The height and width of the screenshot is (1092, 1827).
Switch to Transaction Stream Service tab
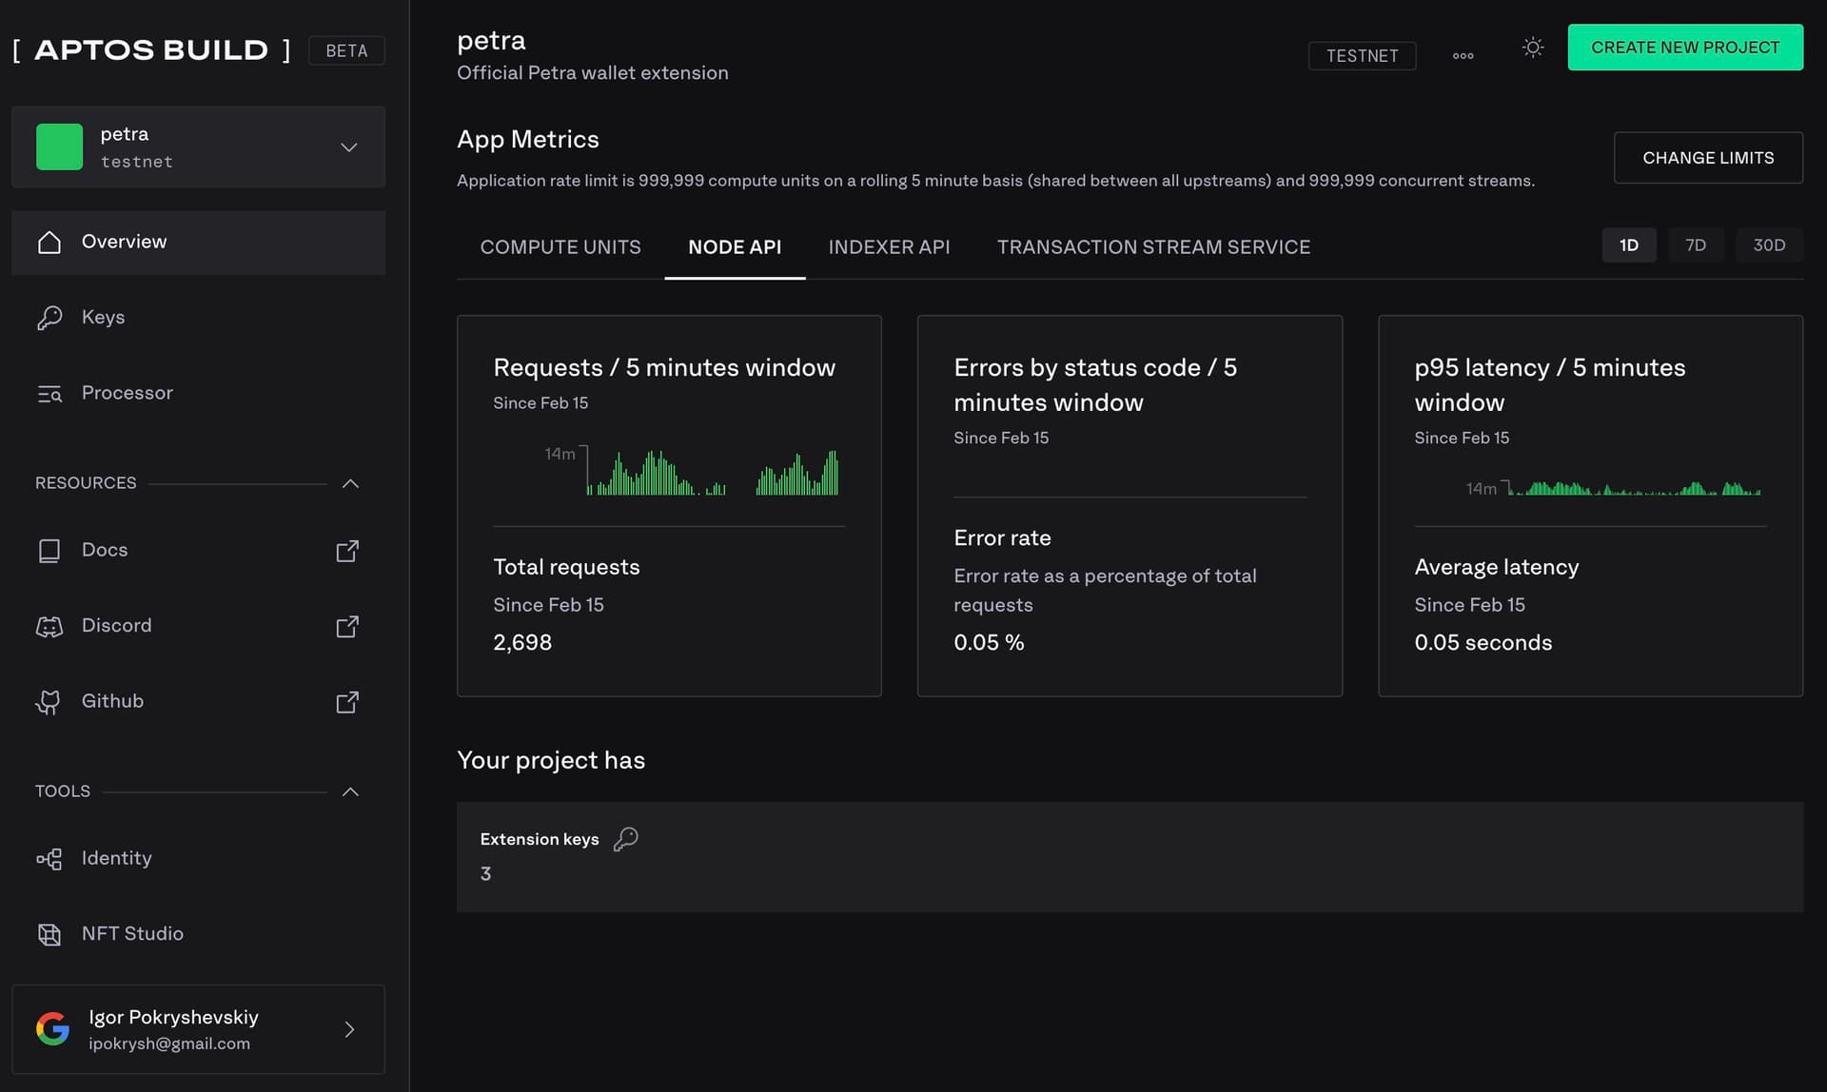1153,247
